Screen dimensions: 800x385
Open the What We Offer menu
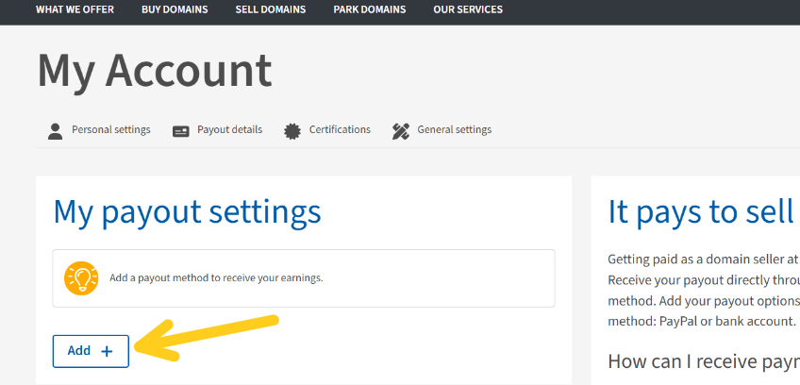click(x=75, y=9)
